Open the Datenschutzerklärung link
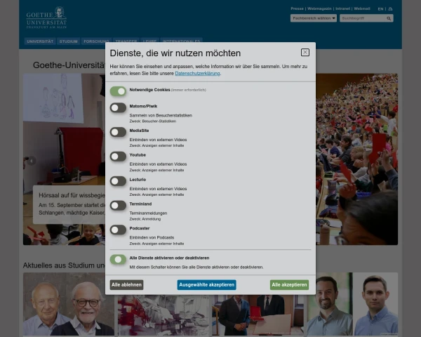This screenshot has width=421, height=337. pos(197,73)
